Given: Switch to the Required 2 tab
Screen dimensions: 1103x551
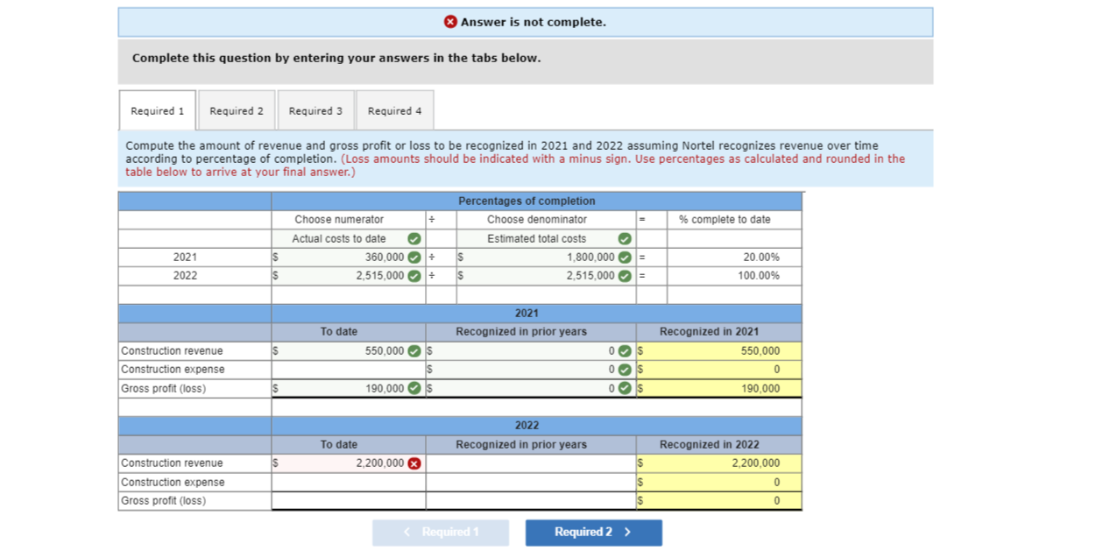Looking at the screenshot, I should 237,110.
